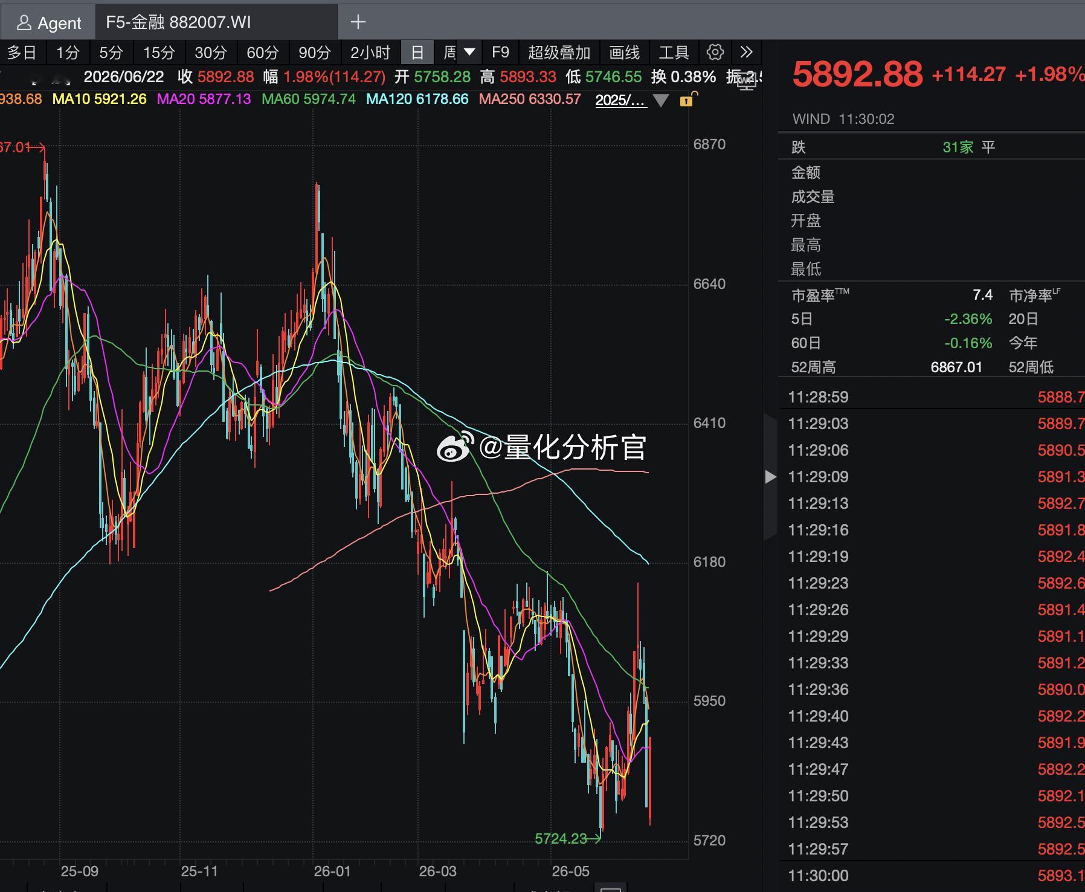Click the MA10 5921.26 indicator label
This screenshot has height=892, width=1085.
coord(100,99)
